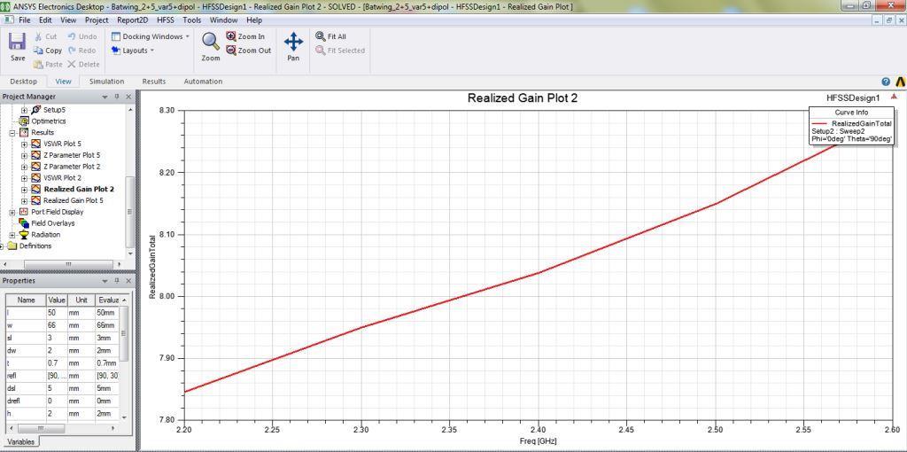Switch to the Simulation ribbon tab
907x452 pixels.
point(106,82)
